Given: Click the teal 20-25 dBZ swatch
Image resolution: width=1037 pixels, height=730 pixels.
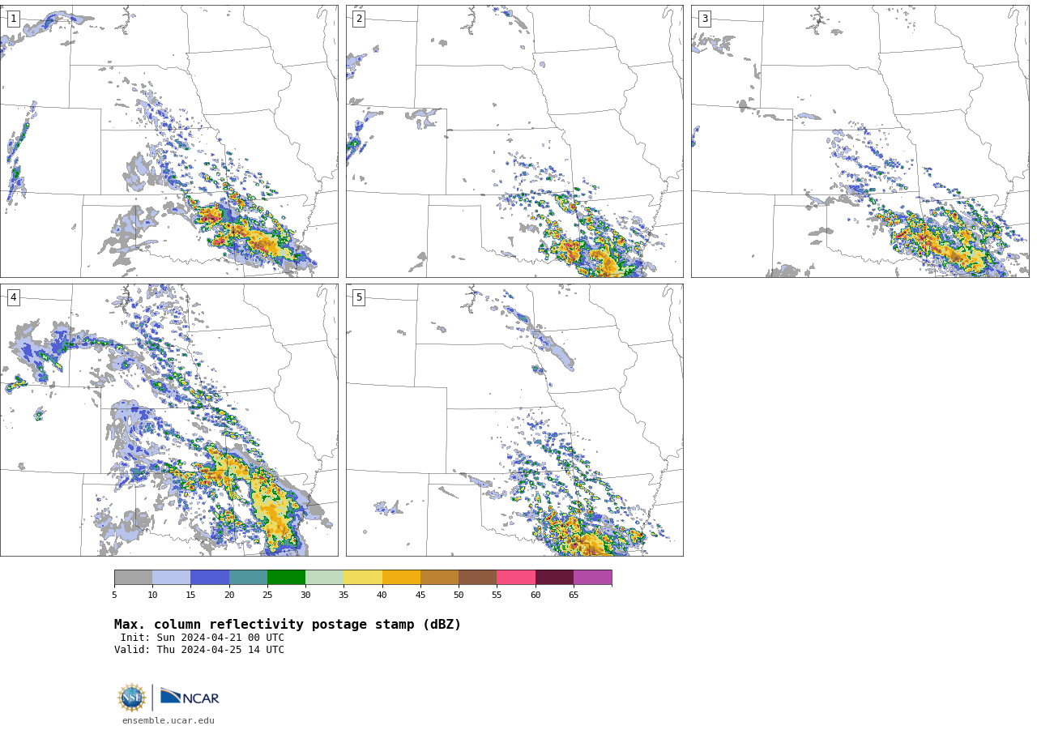Looking at the screenshot, I should pos(248,577).
